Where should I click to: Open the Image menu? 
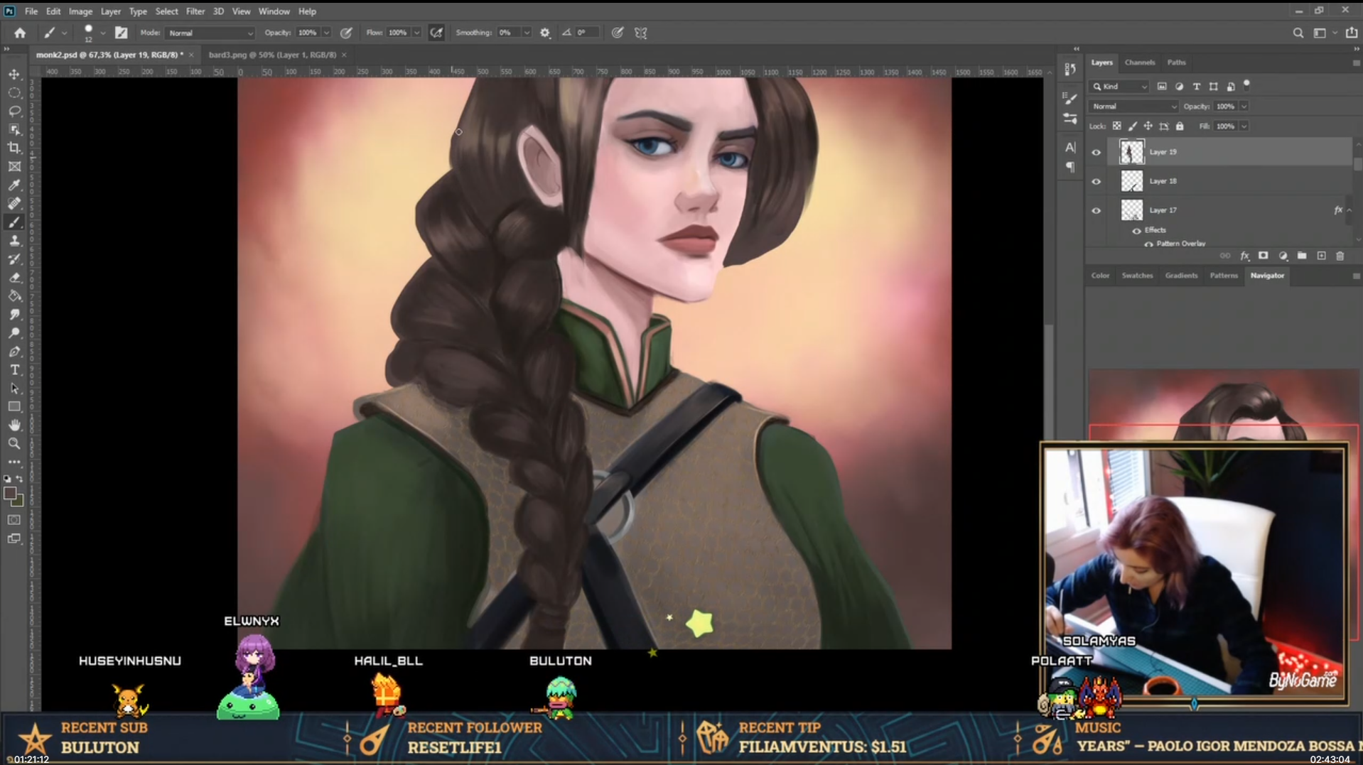(x=80, y=11)
